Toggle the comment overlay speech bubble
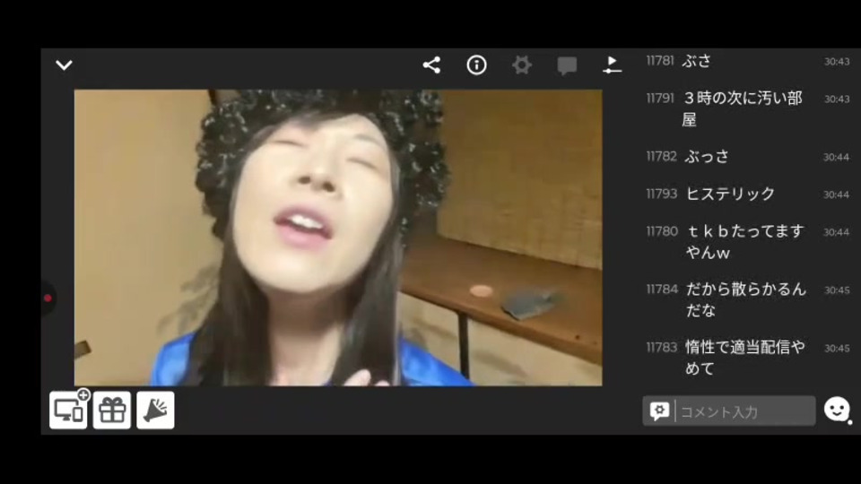The image size is (861, 484). tap(567, 65)
